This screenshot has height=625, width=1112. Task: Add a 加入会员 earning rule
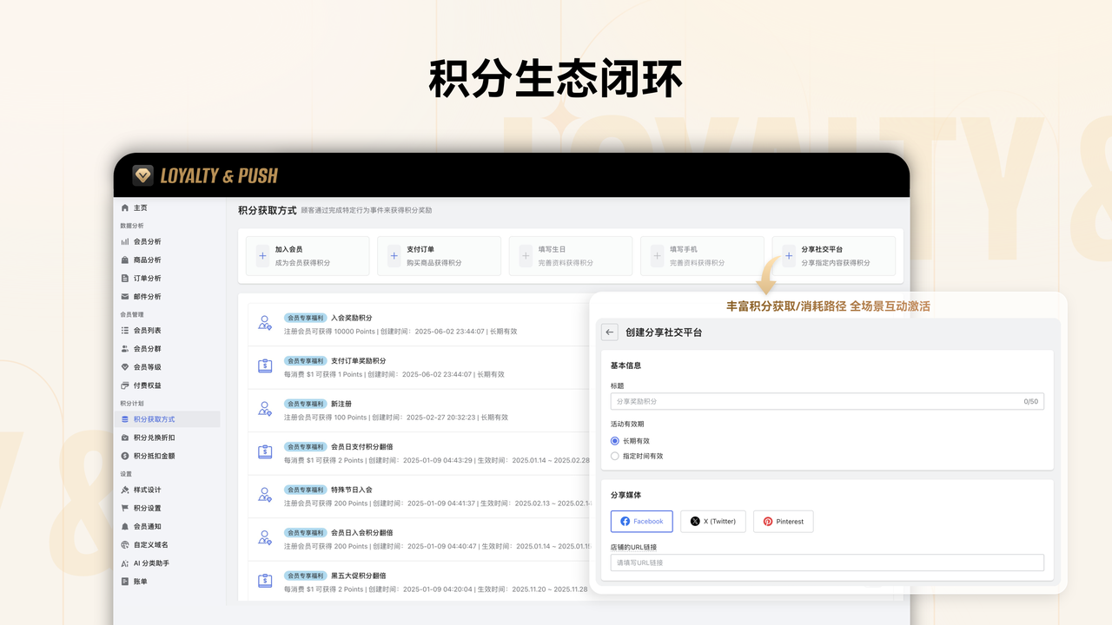point(307,255)
